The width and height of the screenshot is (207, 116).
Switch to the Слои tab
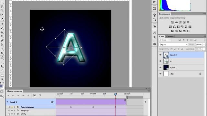click(161, 36)
